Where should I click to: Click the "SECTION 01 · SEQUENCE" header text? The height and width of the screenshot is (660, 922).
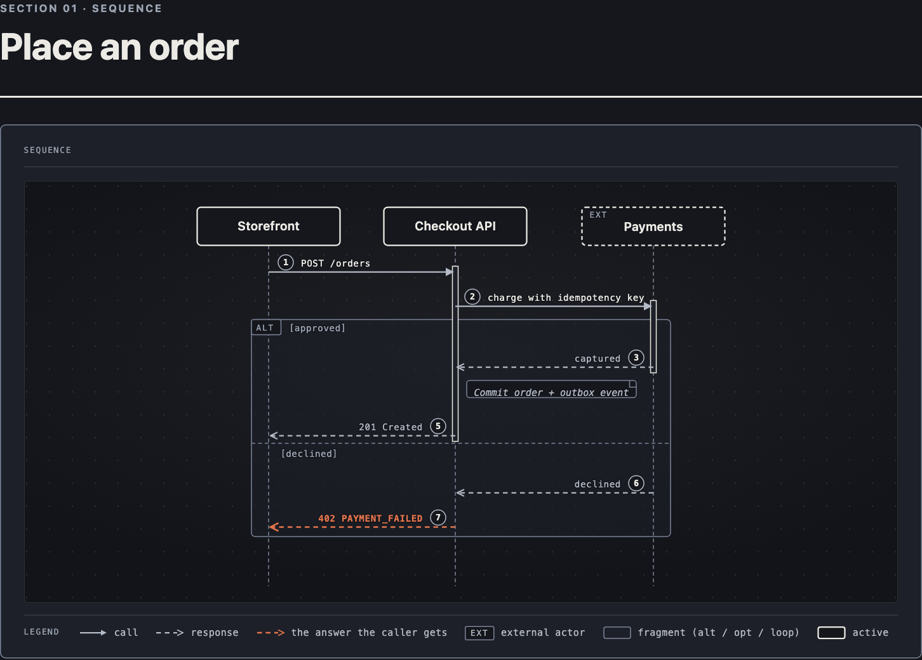(81, 8)
